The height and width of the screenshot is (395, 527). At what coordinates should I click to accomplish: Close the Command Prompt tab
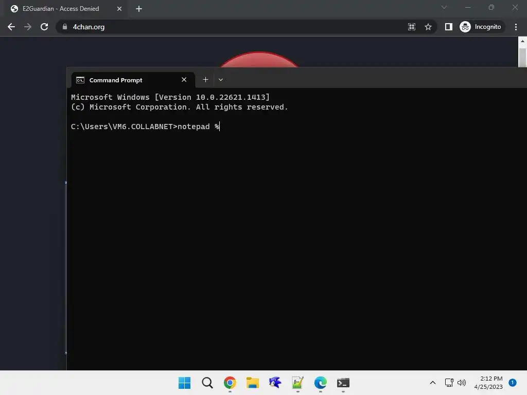pyautogui.click(x=184, y=80)
